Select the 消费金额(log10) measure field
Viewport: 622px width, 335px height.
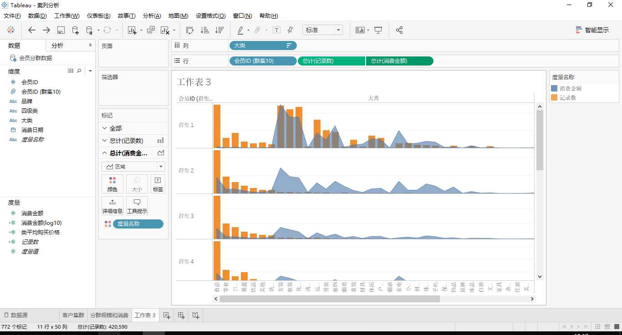tap(41, 223)
